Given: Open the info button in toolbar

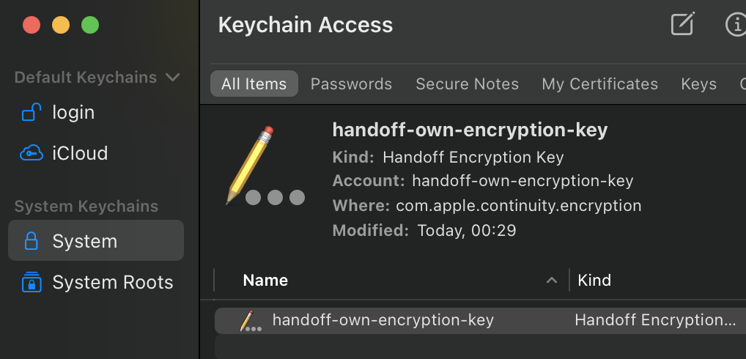Looking at the screenshot, I should (736, 23).
